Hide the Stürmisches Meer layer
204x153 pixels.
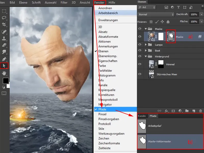(x=140, y=74)
